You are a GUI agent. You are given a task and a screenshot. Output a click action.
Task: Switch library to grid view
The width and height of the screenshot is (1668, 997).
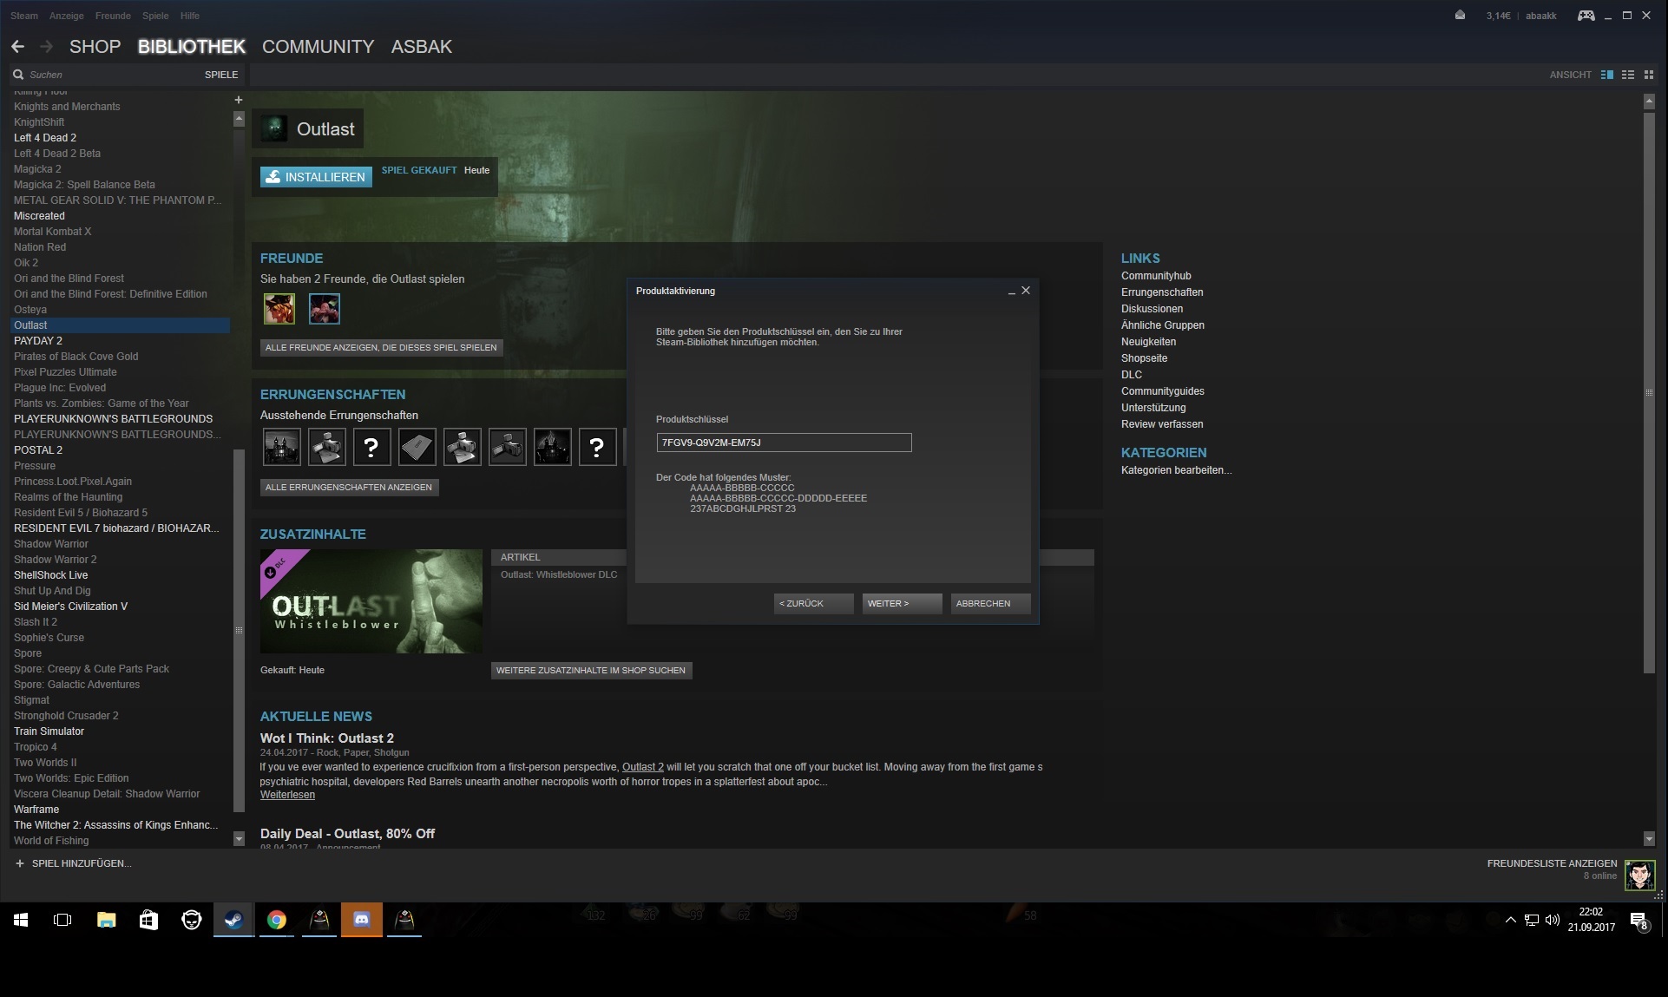[1649, 75]
